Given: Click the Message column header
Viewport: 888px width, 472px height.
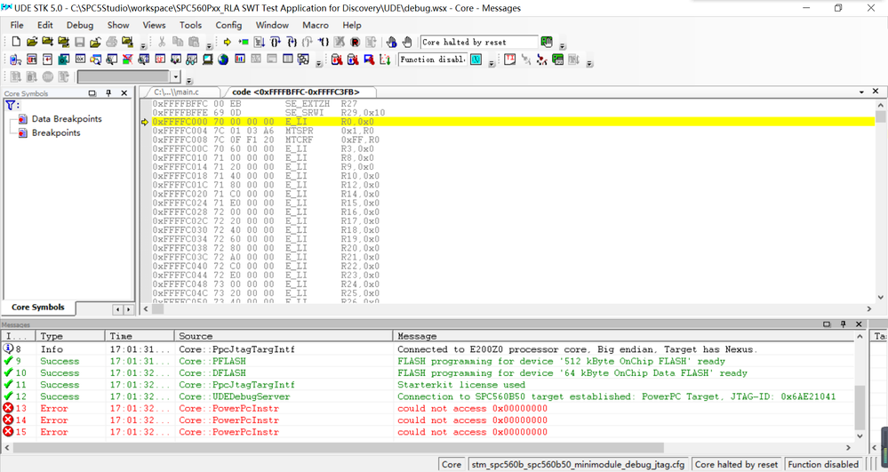Looking at the screenshot, I should (624, 336).
